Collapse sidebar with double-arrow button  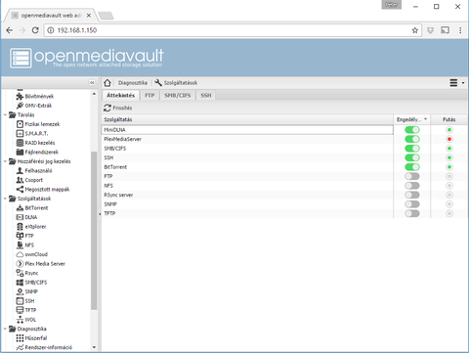click(x=92, y=83)
